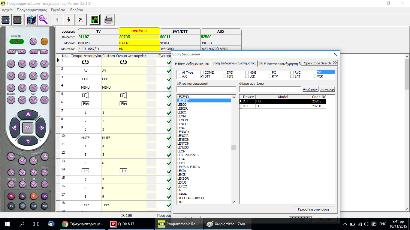Click the remote's right arrow pad
This screenshot has height=230, width=410.
(x=41, y=128)
